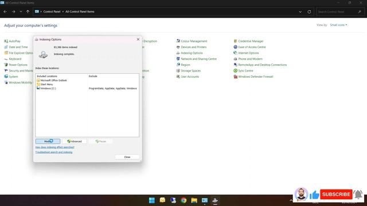The image size is (367, 206).
Task: Open recent locations dropdown arrow
Action: pyautogui.click(x=21, y=11)
